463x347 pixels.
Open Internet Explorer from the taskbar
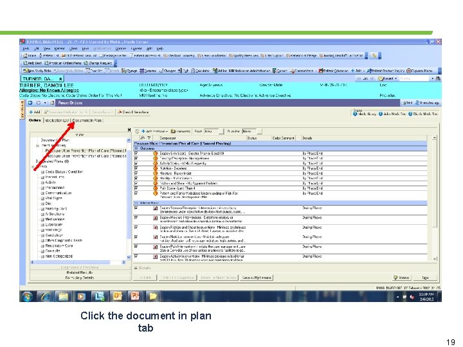pyautogui.click(x=45, y=296)
